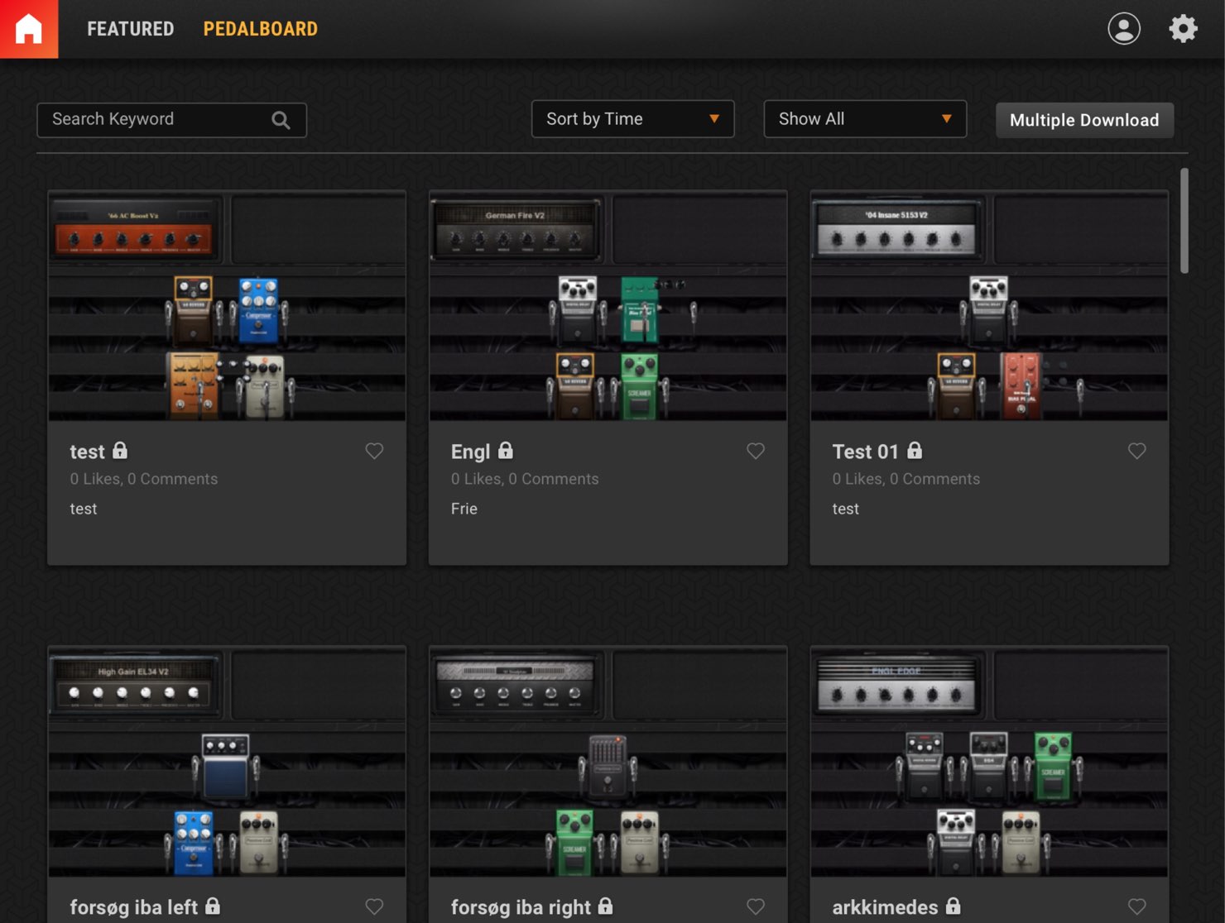This screenshot has width=1225, height=923.
Task: Select the PEDALBOARD tab
Action: [x=261, y=29]
